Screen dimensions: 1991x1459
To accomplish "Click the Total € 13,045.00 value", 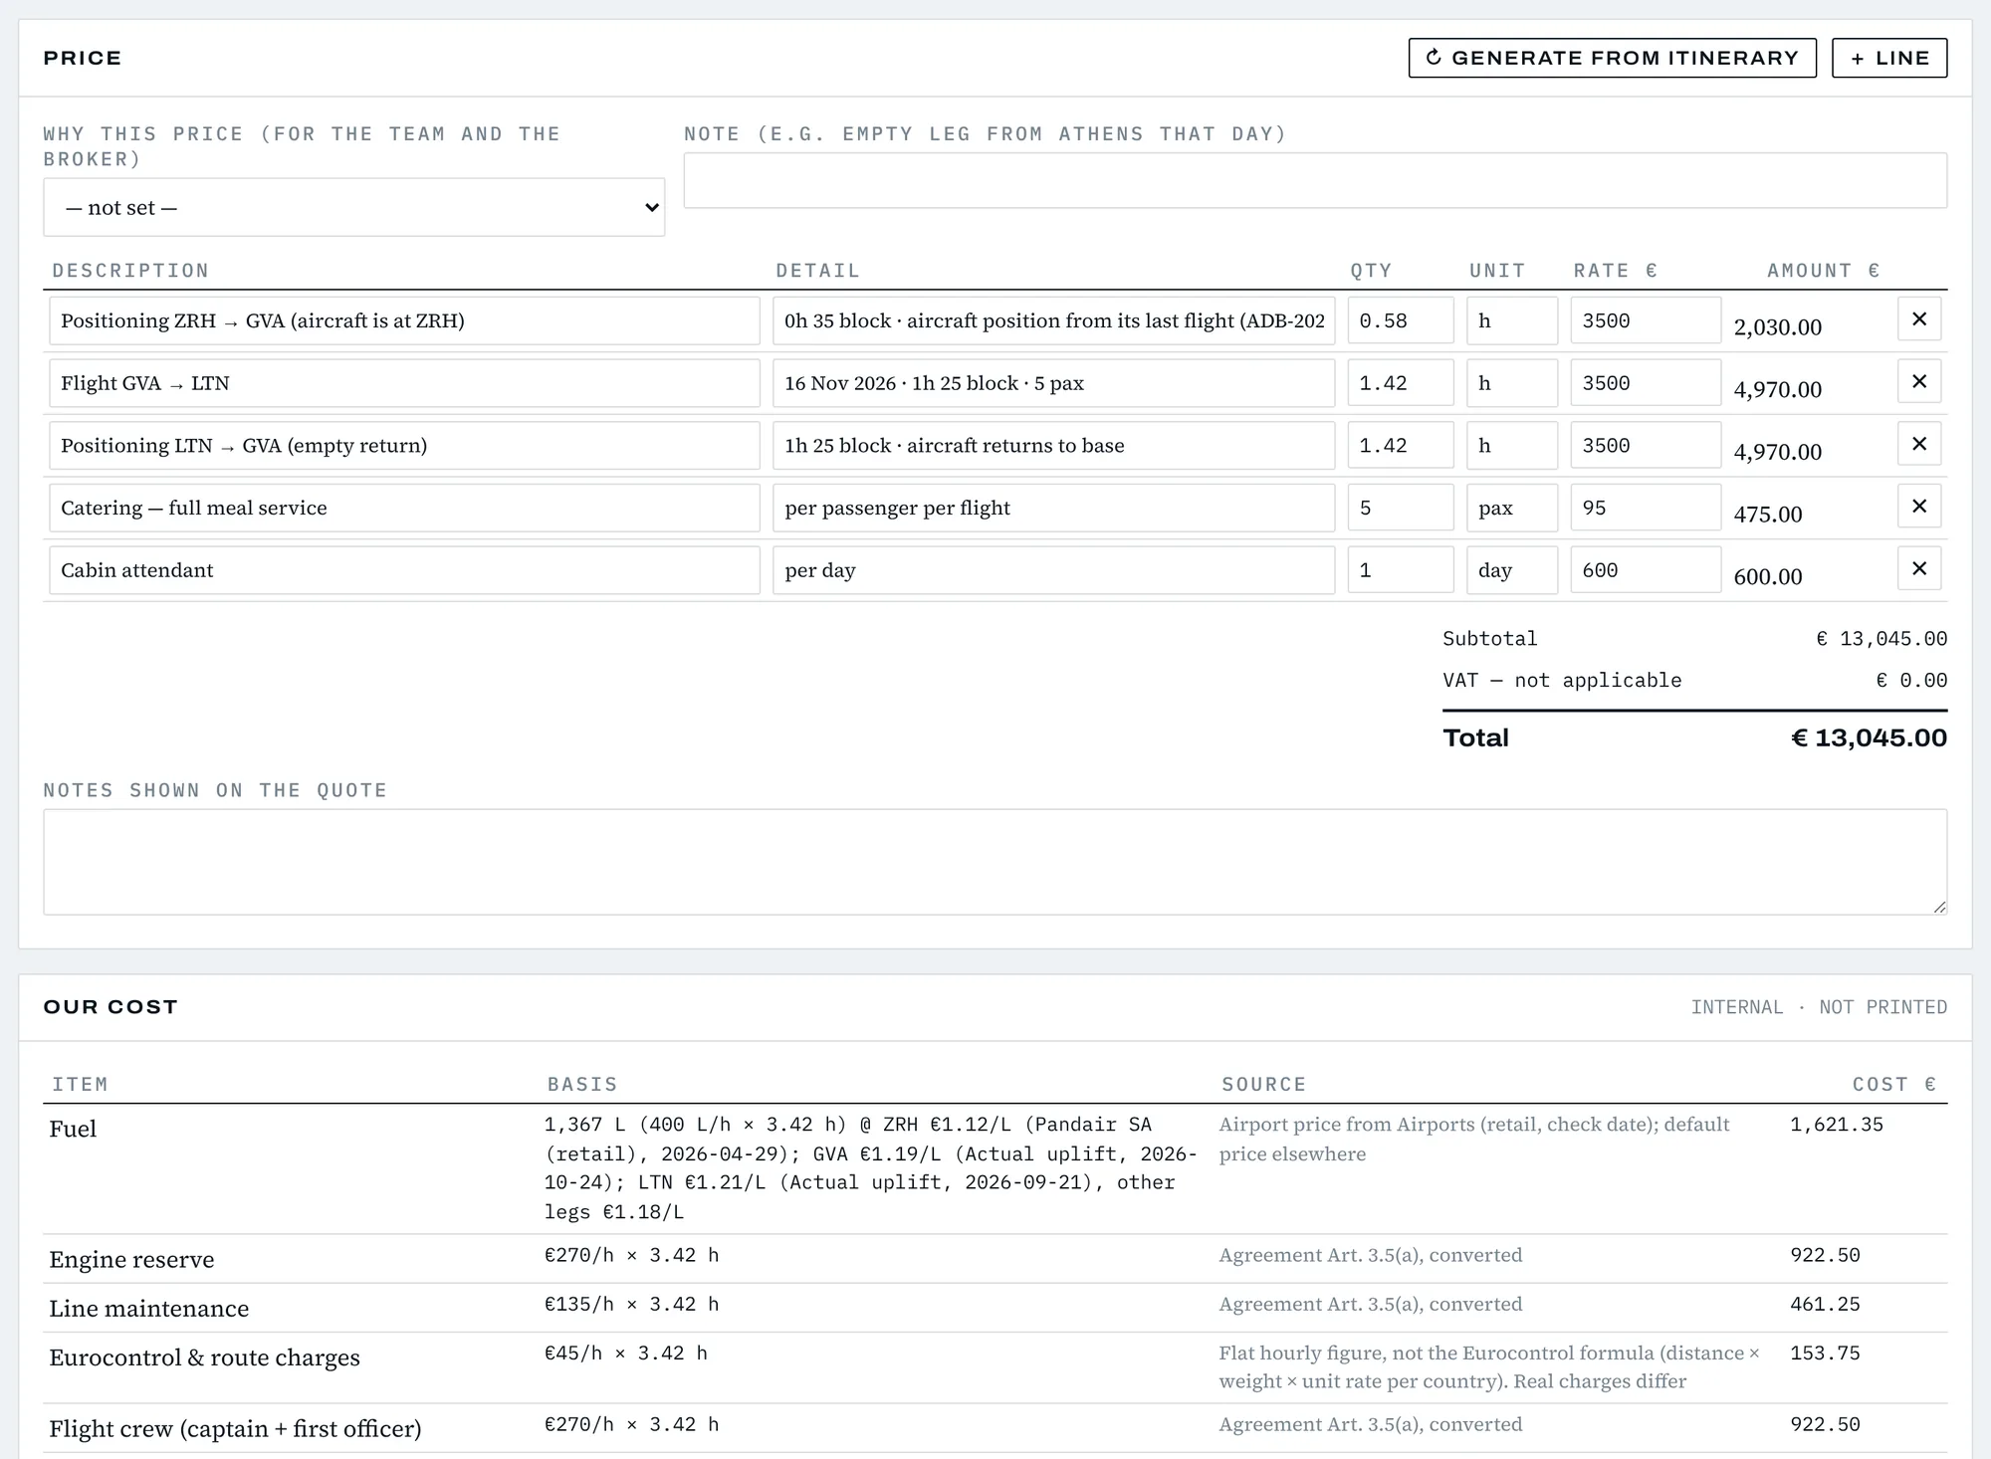I will [x=1869, y=737].
